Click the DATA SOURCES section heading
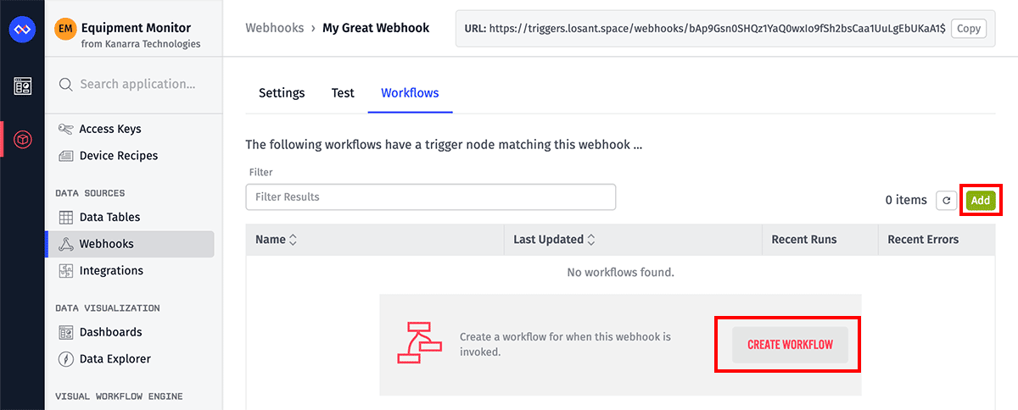The height and width of the screenshot is (410, 1018). point(90,193)
